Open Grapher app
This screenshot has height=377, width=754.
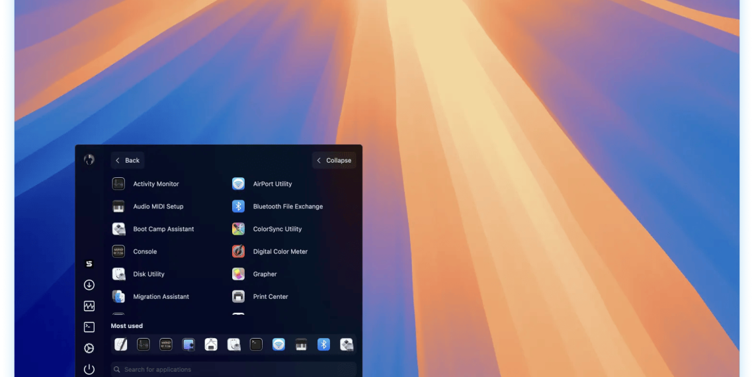[265, 274]
